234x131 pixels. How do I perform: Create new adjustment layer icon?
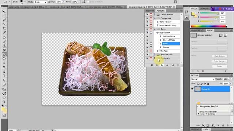point(213,126)
